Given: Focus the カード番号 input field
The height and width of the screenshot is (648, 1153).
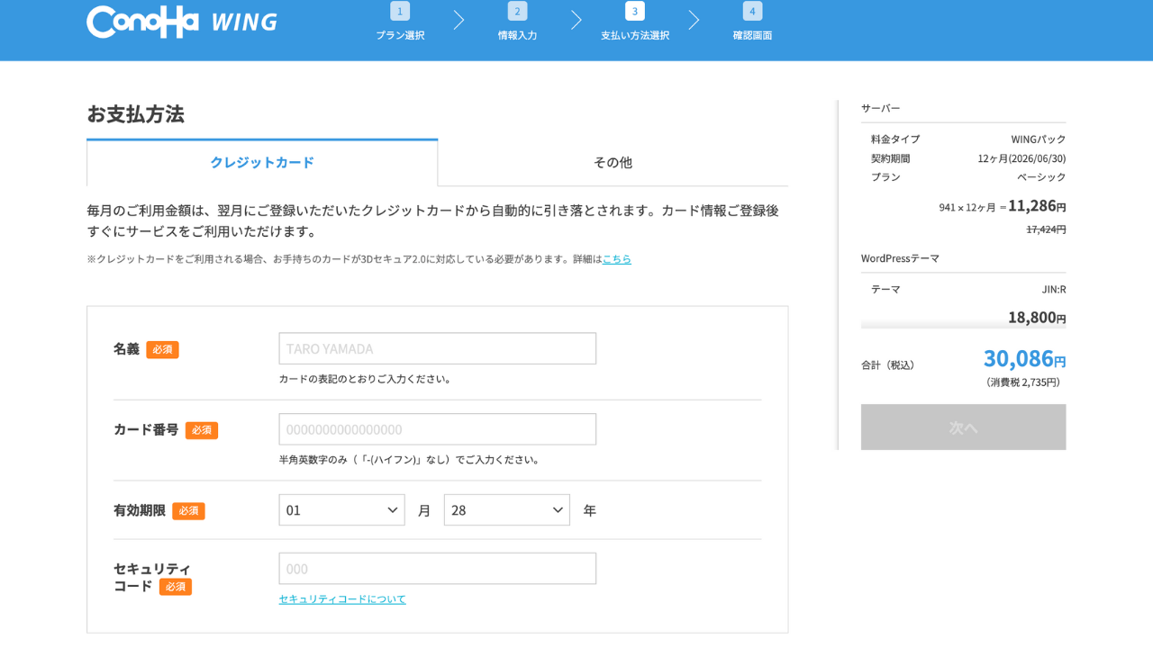Looking at the screenshot, I should [x=437, y=429].
